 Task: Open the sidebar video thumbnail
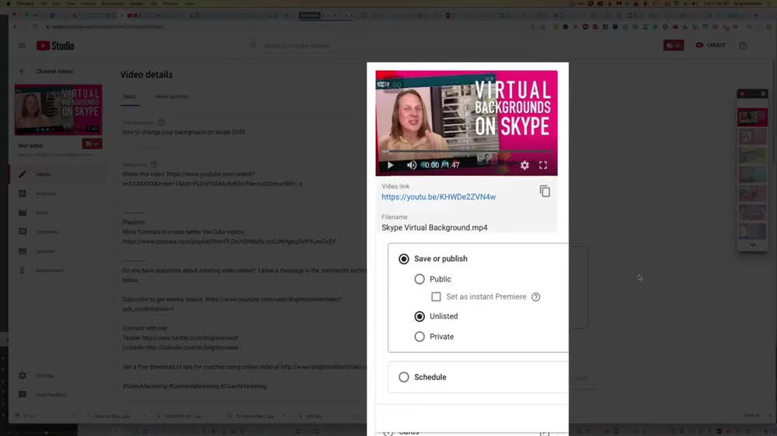pos(58,110)
